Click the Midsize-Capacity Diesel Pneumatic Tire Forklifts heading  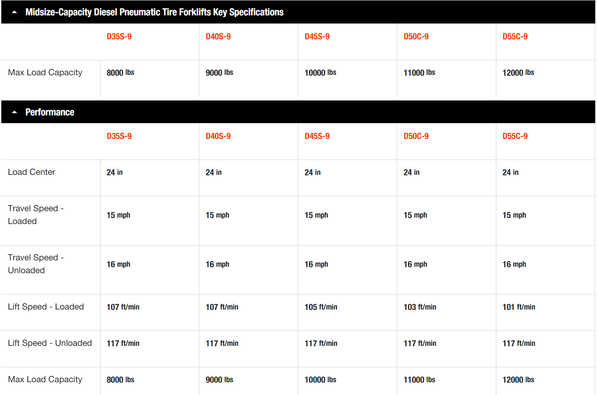154,12
